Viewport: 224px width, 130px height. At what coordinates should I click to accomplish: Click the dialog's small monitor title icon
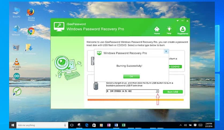(99, 53)
